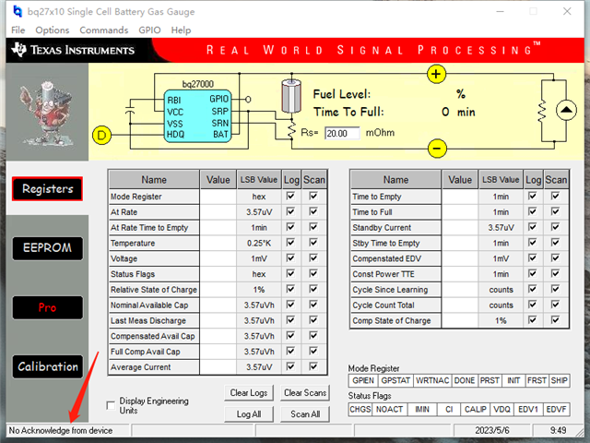Viewport: 590px width, 443px height.
Task: Click the WRTNAC mode register bit
Action: tap(432, 380)
